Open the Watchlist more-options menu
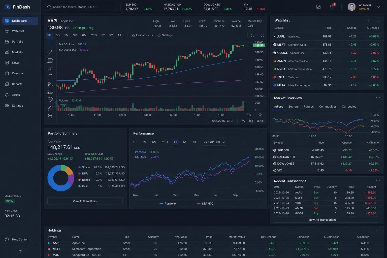The image size is (387, 258). pos(378,20)
